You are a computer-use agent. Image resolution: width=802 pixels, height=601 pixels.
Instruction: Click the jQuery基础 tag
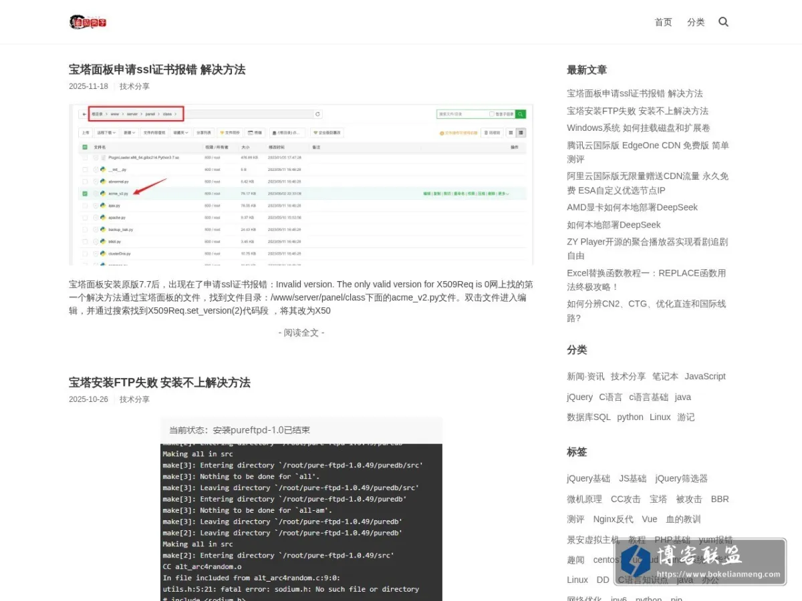(x=589, y=479)
